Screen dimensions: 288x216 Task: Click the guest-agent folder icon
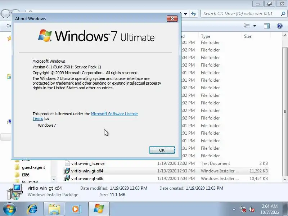pyautogui.click(x=17, y=167)
